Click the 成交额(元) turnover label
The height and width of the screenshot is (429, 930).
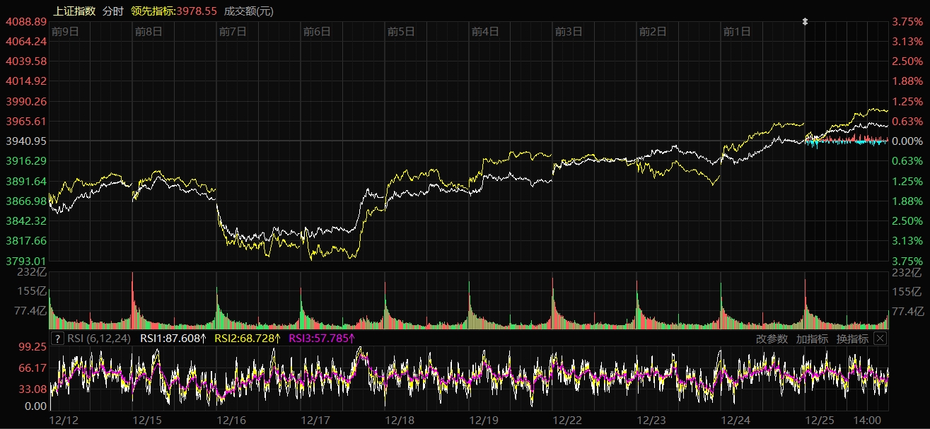click(x=248, y=11)
